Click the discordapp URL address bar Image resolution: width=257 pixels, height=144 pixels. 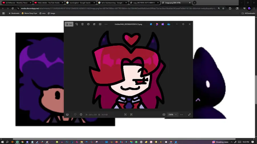pos(118,8)
